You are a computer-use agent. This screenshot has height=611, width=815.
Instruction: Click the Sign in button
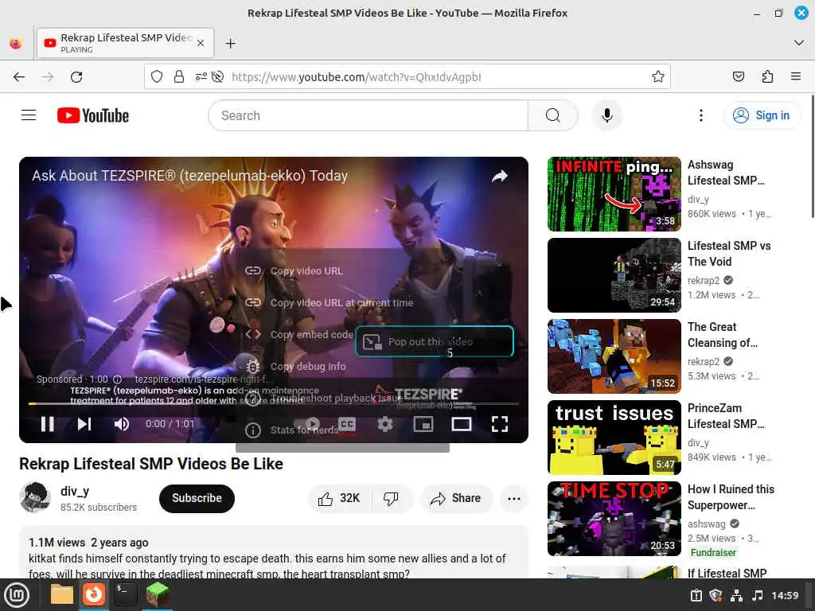762,115
